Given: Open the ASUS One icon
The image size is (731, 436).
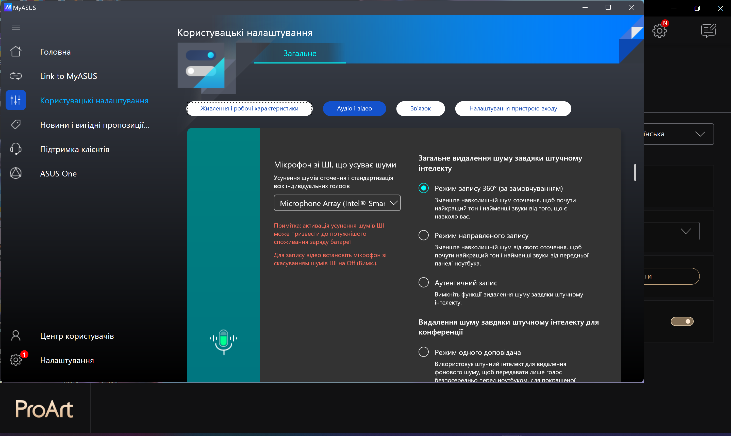Looking at the screenshot, I should point(15,173).
